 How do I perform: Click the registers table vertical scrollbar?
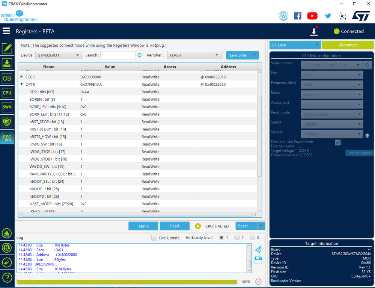259,136
